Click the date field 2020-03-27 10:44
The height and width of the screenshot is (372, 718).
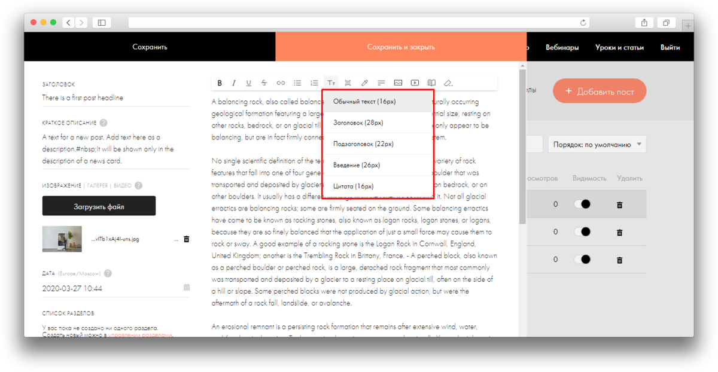coord(111,288)
